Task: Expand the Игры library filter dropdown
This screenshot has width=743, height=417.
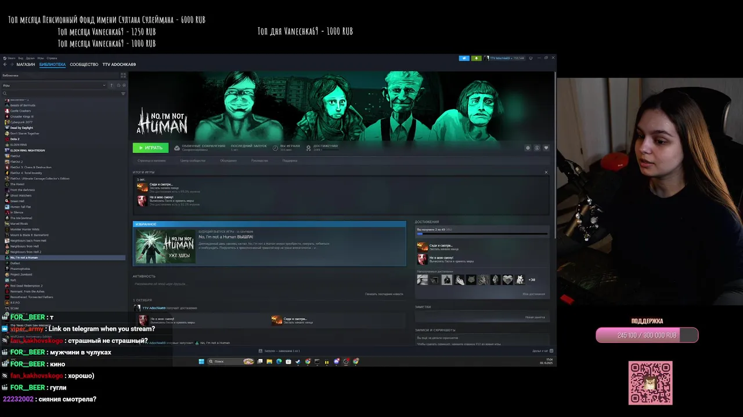Action: [54, 85]
